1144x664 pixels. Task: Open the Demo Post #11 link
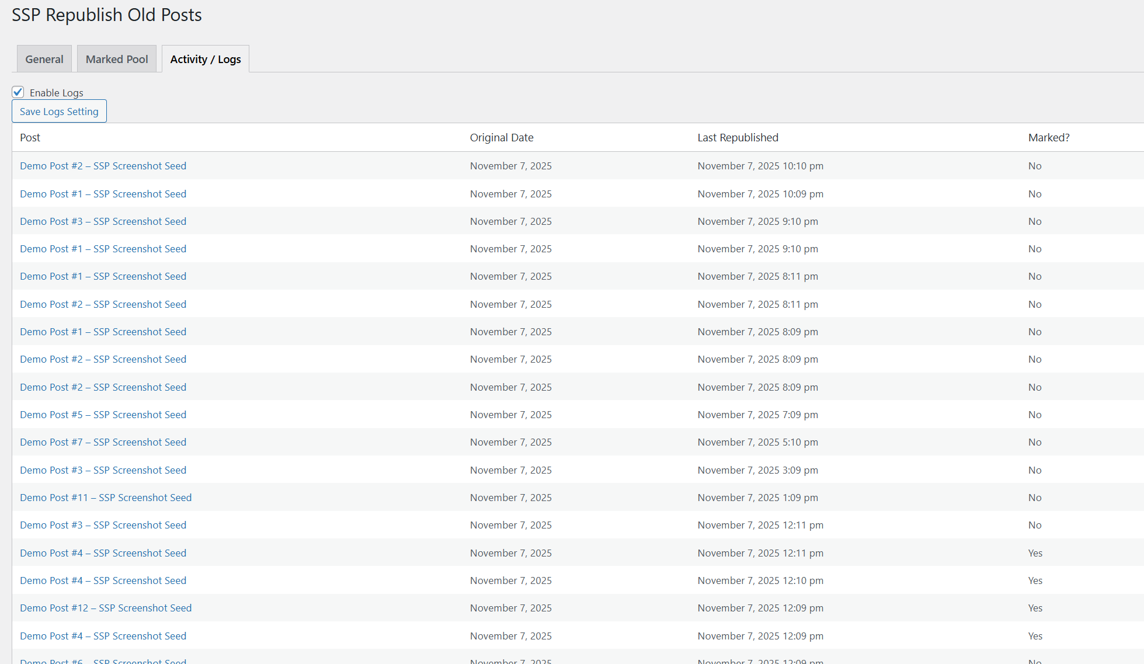point(106,498)
